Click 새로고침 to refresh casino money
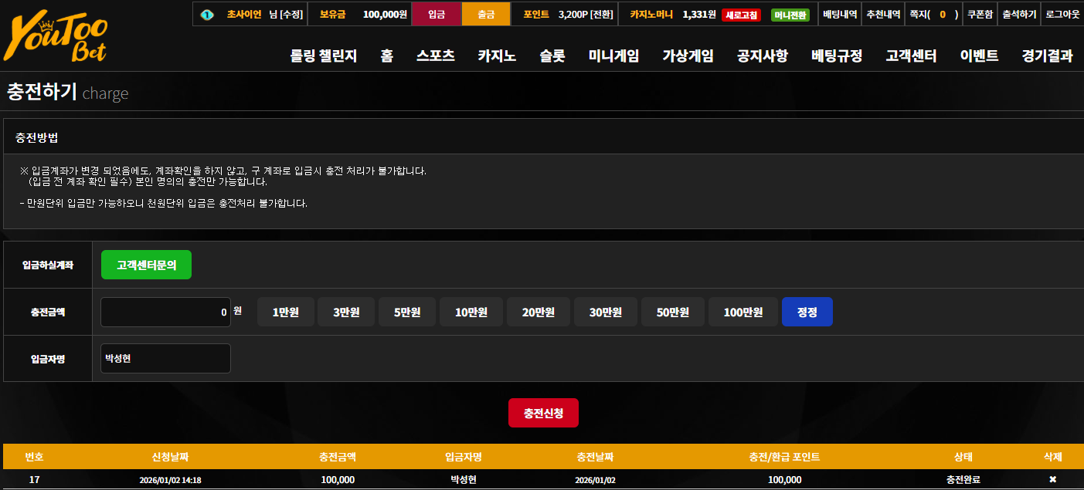 [x=741, y=15]
